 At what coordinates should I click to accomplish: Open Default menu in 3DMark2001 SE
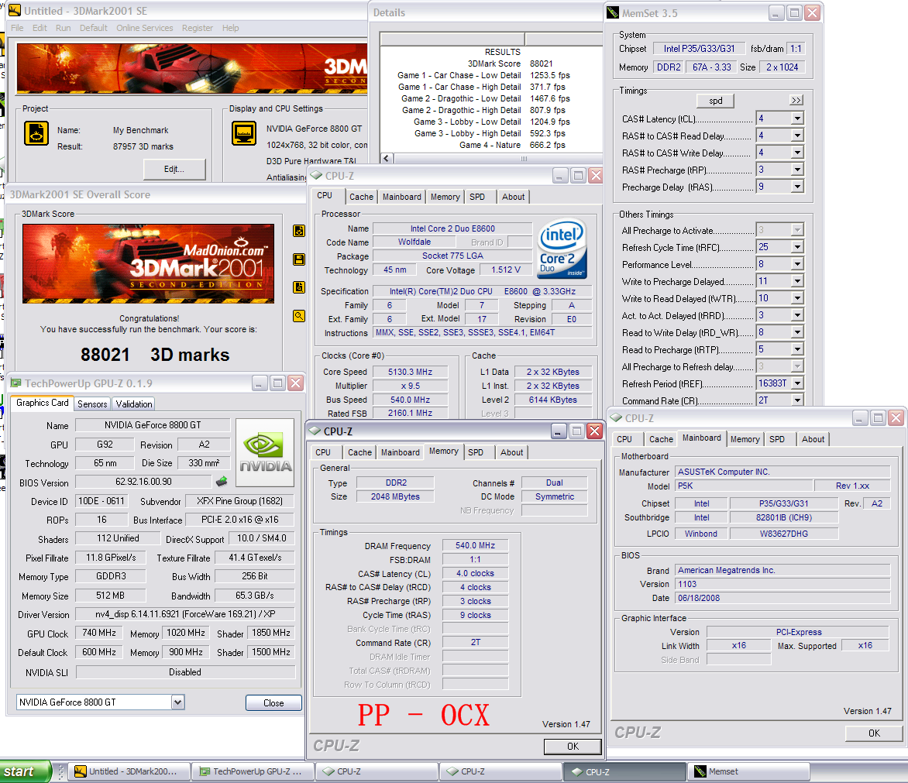point(93,28)
